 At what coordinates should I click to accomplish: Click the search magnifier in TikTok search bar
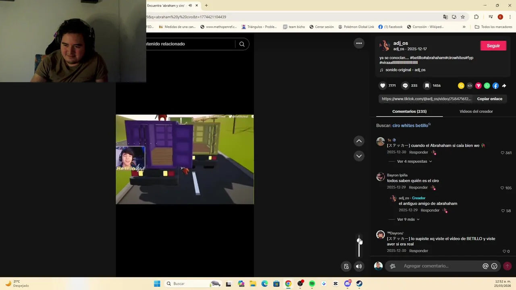click(242, 44)
